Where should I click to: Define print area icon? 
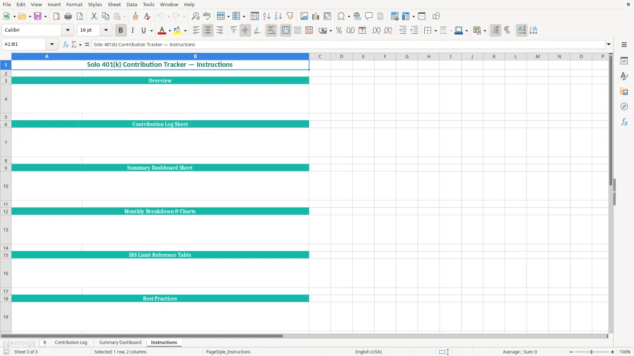395,16
